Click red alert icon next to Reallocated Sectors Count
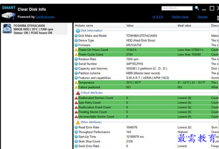Viewport: 219px width, 149px height. click(x=76, y=98)
